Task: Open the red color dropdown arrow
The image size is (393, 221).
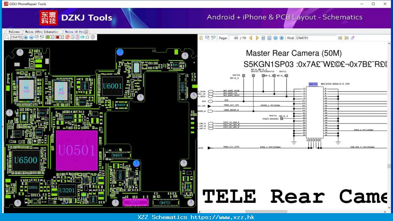Action: click(x=62, y=37)
